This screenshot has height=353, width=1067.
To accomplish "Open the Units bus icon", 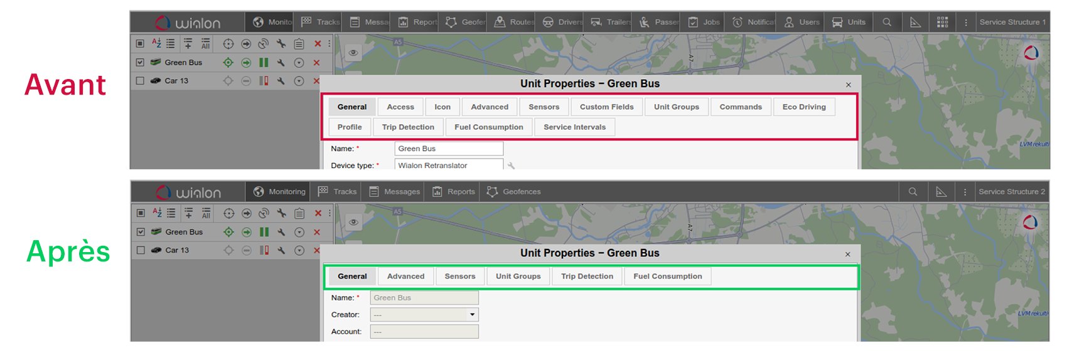I will (837, 22).
